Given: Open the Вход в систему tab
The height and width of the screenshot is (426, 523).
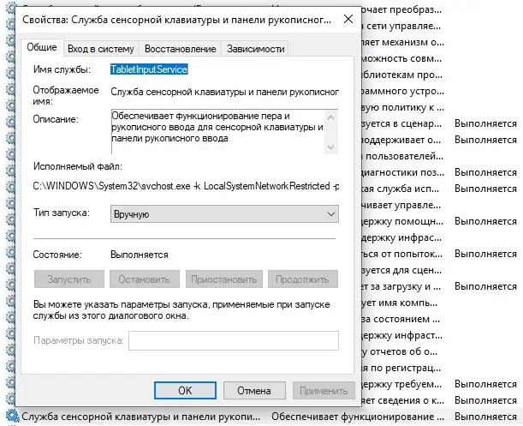Looking at the screenshot, I should (101, 49).
